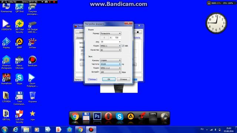
Task: Open the Nexus Ultimate desktop shortcut
Action: [x=19, y=62]
